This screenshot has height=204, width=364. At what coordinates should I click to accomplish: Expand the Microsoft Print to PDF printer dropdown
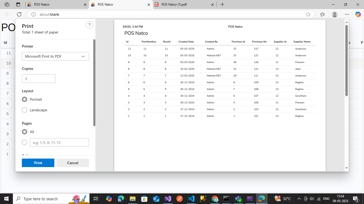click(x=55, y=56)
